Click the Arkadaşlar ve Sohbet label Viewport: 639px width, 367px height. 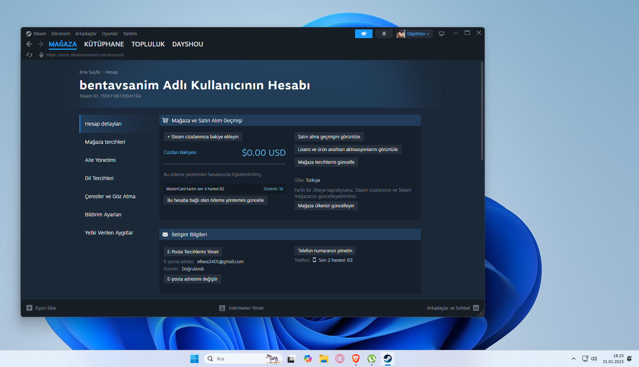(x=448, y=308)
